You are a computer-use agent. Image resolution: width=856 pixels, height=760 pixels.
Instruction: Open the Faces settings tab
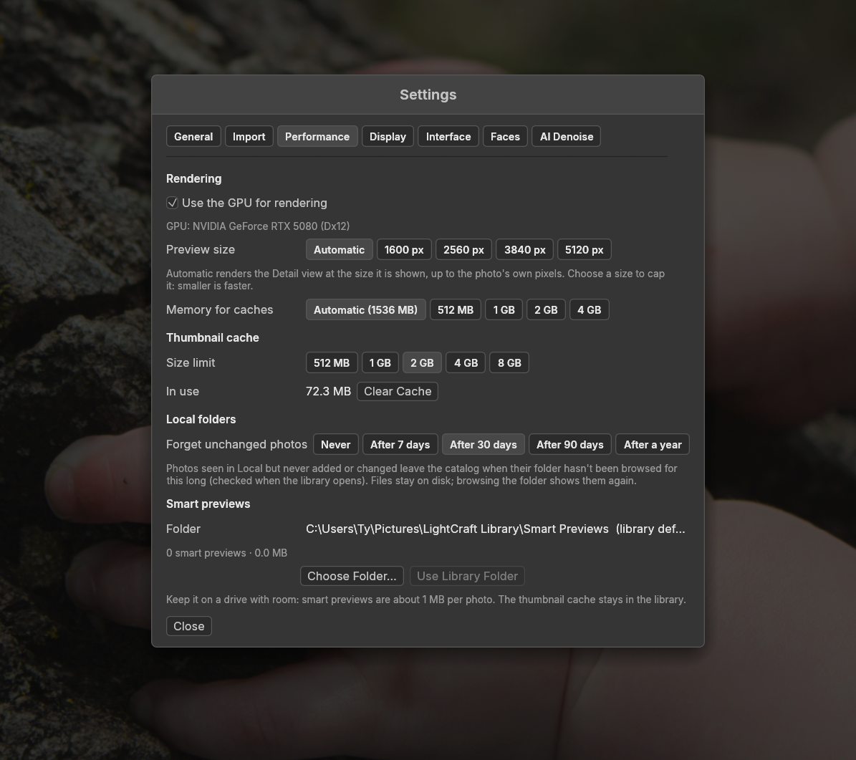505,137
